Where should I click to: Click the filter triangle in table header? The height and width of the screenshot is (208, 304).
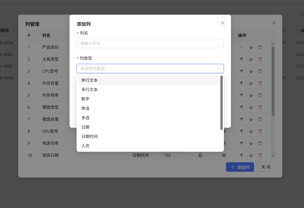click(x=284, y=30)
